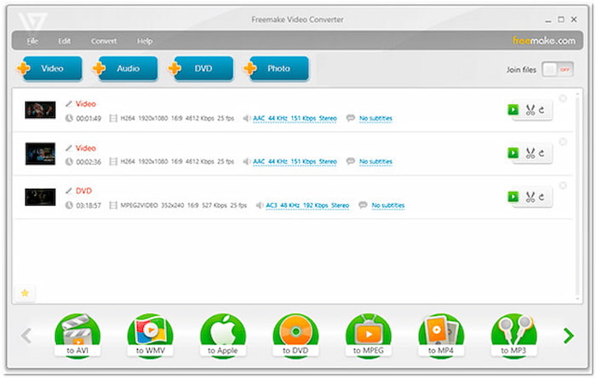Cut the 00:02:36 video with scissors
The height and width of the screenshot is (378, 596).
click(x=530, y=153)
